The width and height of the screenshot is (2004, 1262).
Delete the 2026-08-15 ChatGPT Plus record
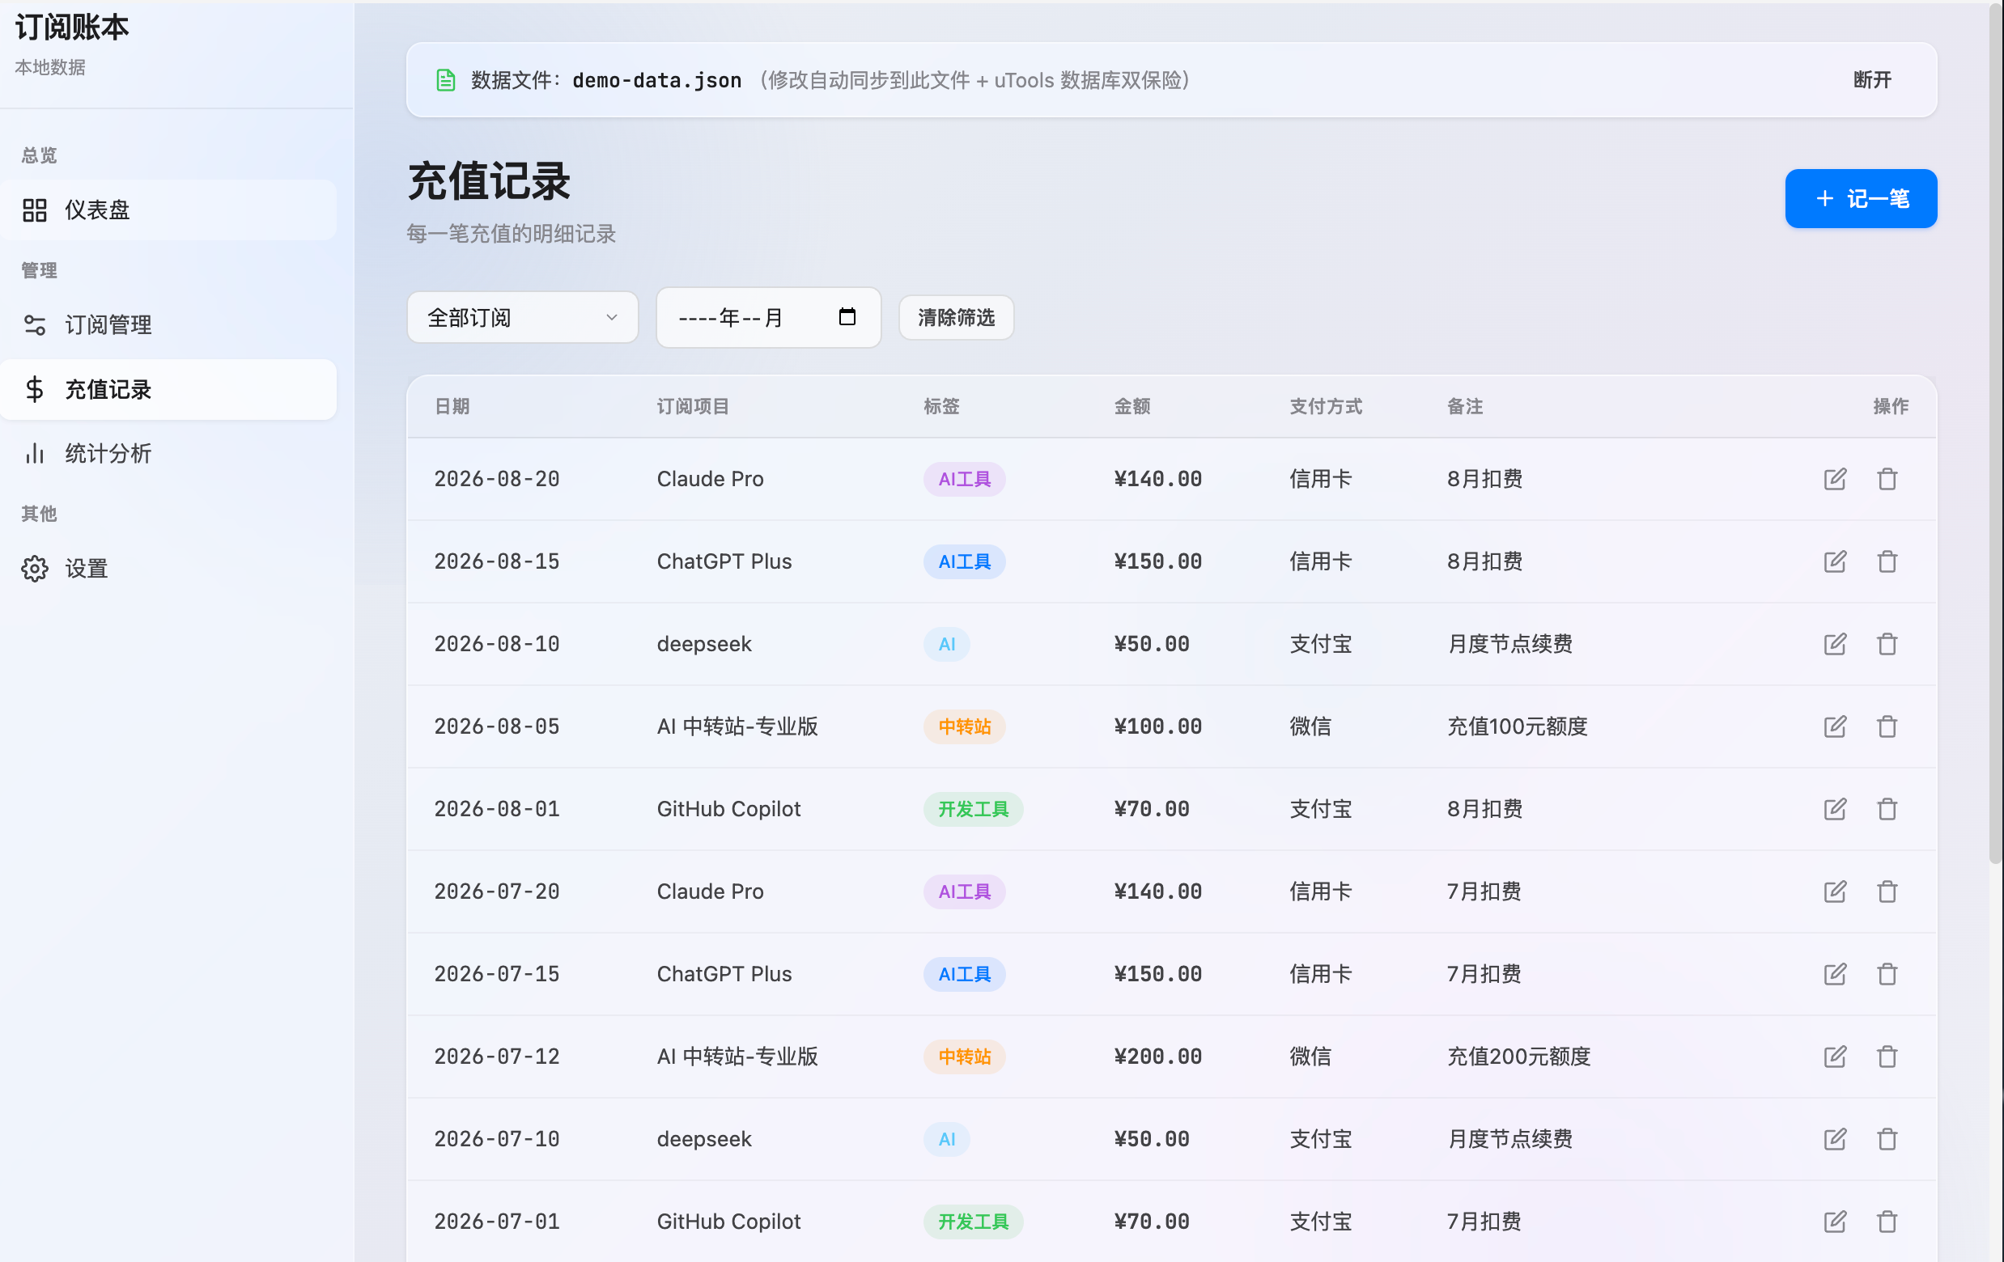[1887, 561]
